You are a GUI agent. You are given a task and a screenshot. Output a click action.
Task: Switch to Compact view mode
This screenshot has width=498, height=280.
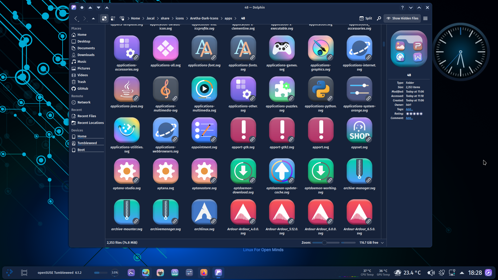[113, 18]
